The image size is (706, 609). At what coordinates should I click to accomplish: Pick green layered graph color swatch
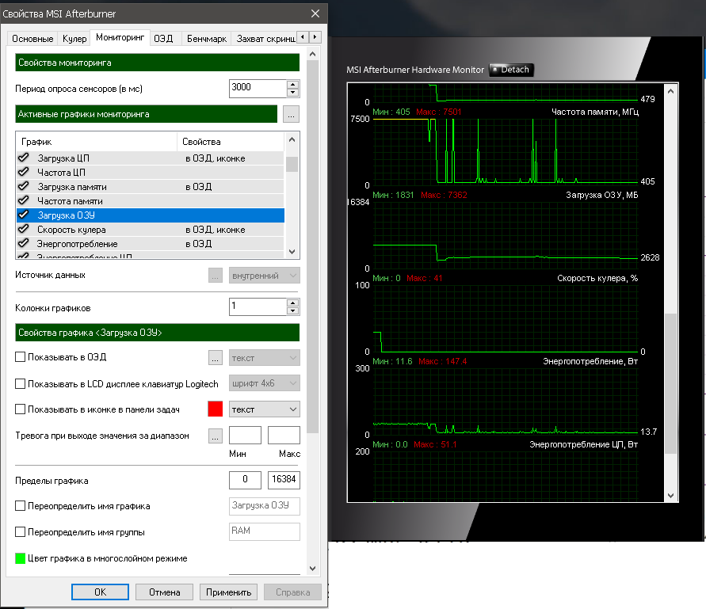21,558
